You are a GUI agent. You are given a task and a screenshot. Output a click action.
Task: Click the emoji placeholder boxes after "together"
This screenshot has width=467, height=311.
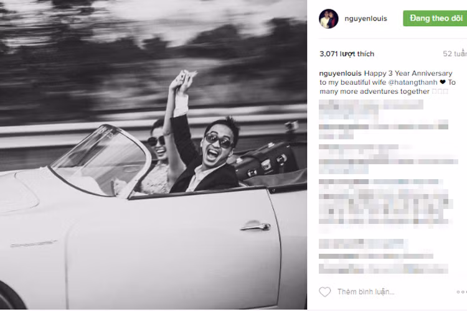[x=440, y=91]
